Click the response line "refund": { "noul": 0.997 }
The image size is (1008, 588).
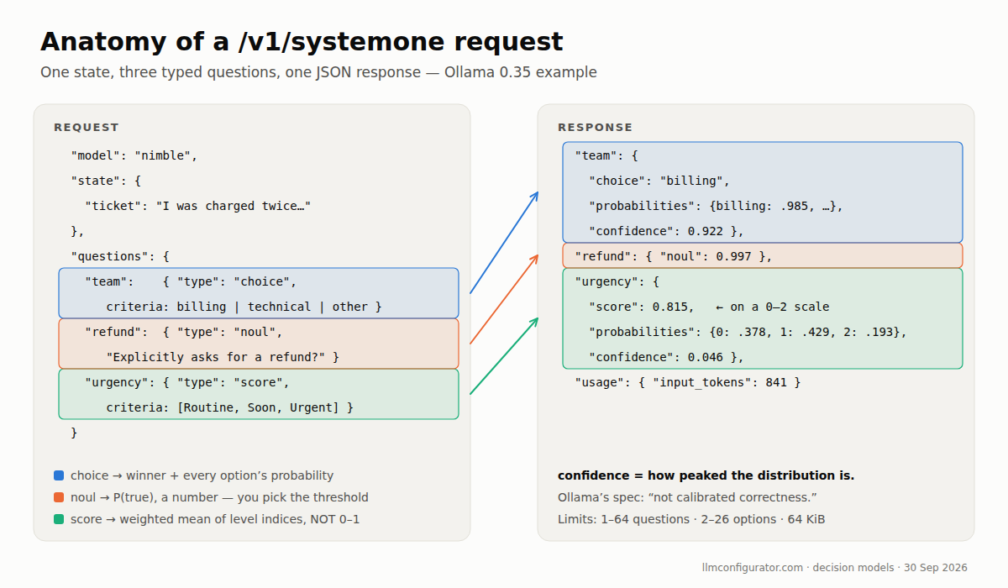(674, 256)
